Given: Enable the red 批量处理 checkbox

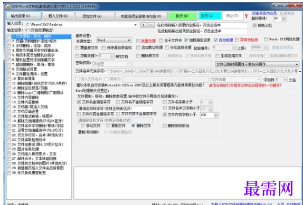Looking at the screenshot, I should 138,41.
